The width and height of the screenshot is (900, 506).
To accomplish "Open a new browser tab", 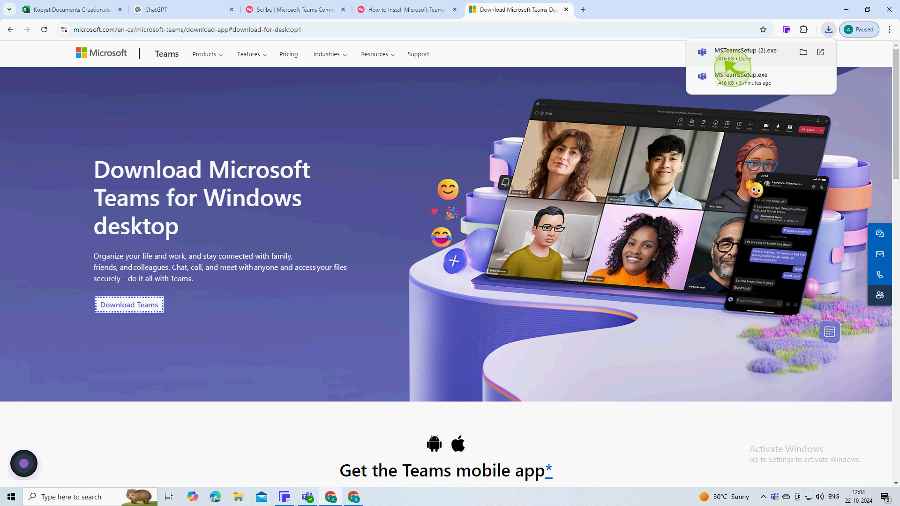I will [583, 9].
